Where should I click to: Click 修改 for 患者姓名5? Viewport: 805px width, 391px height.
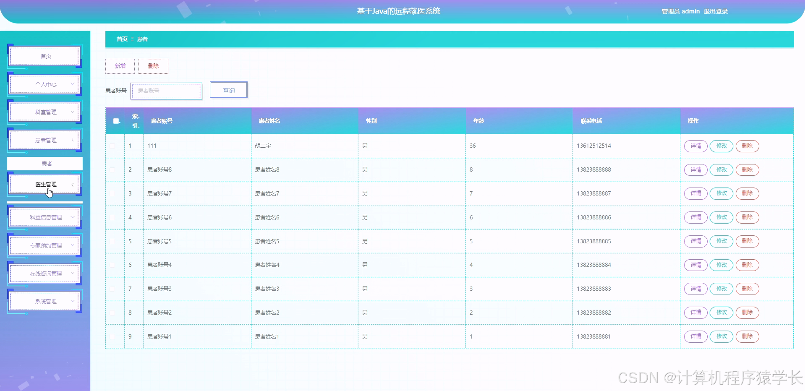click(x=721, y=241)
